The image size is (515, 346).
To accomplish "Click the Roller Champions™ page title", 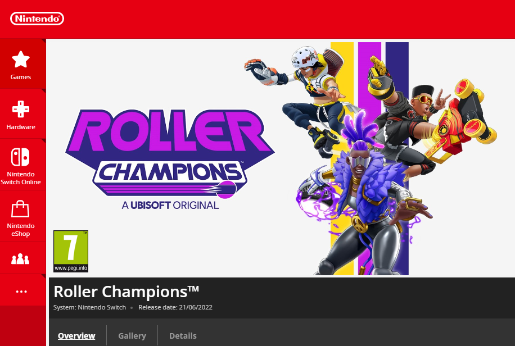I will point(127,292).
